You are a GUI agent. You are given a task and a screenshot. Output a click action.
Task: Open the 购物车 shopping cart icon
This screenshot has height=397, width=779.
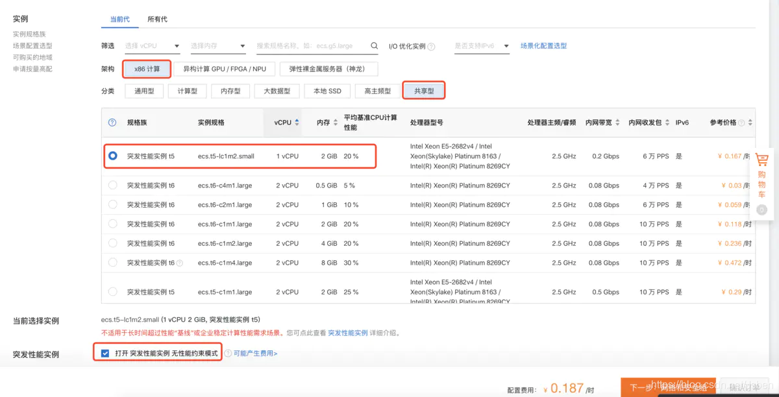[762, 160]
